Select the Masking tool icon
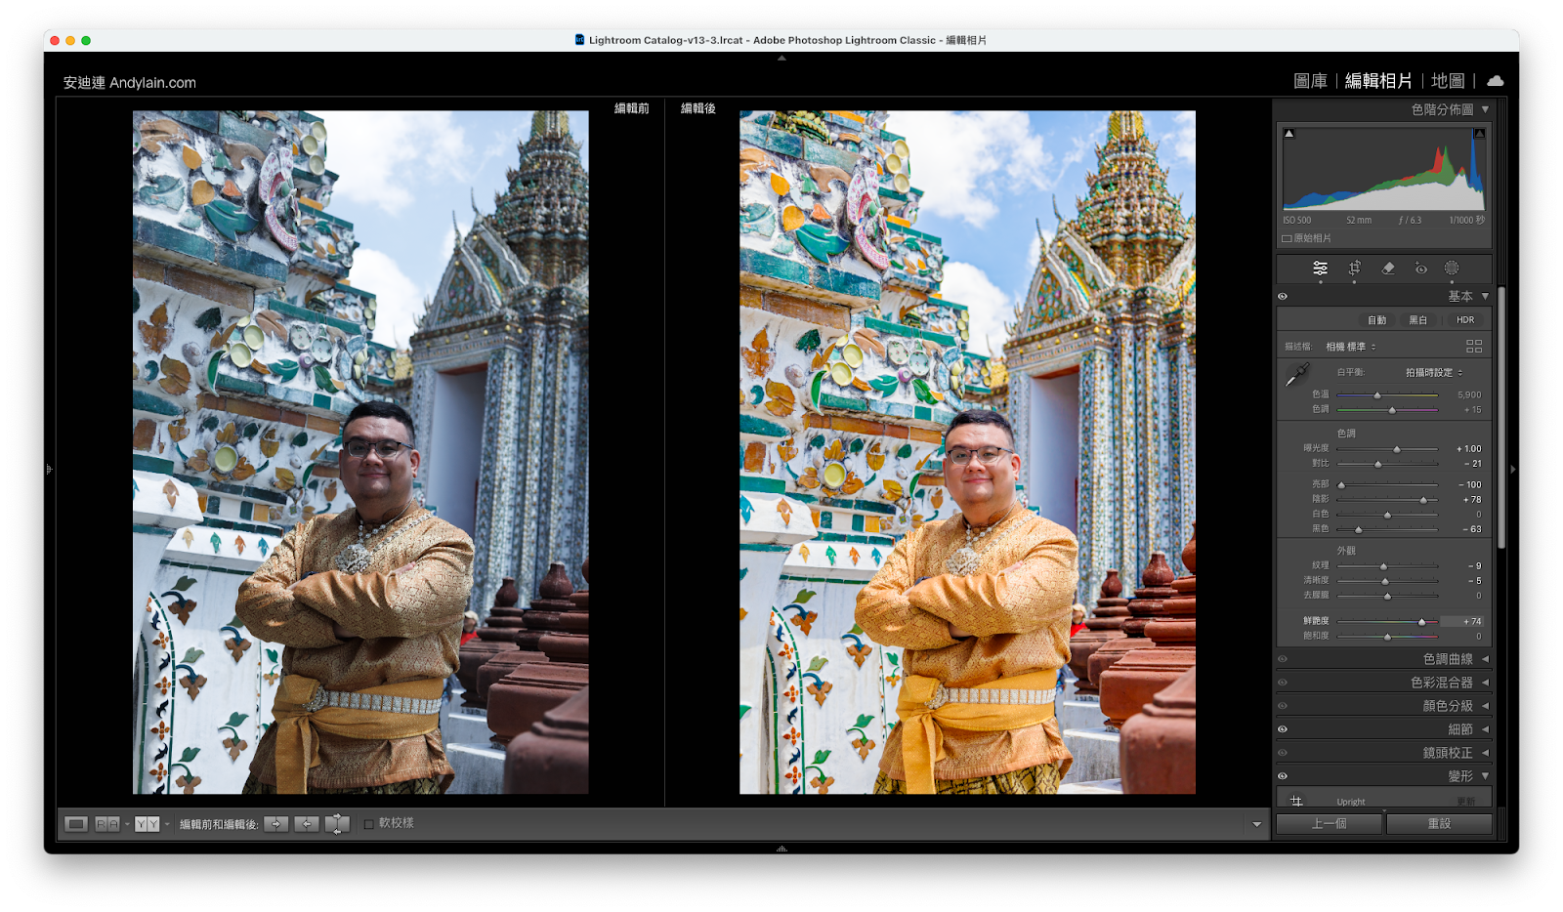 pos(1452,269)
